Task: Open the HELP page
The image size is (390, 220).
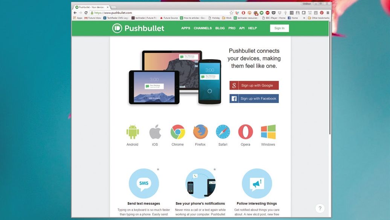Action: (x=252, y=28)
